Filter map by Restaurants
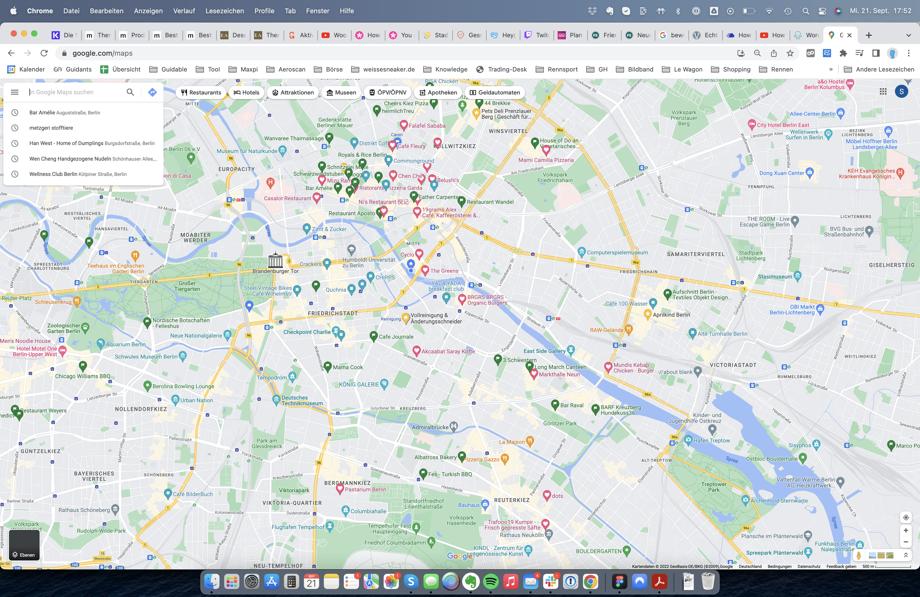 point(201,93)
